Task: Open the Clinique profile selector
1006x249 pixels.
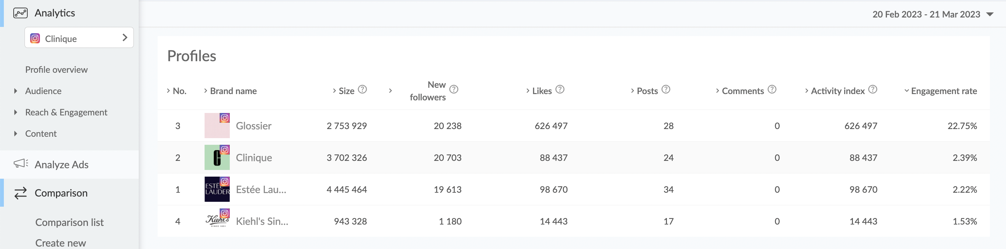Action: (79, 38)
